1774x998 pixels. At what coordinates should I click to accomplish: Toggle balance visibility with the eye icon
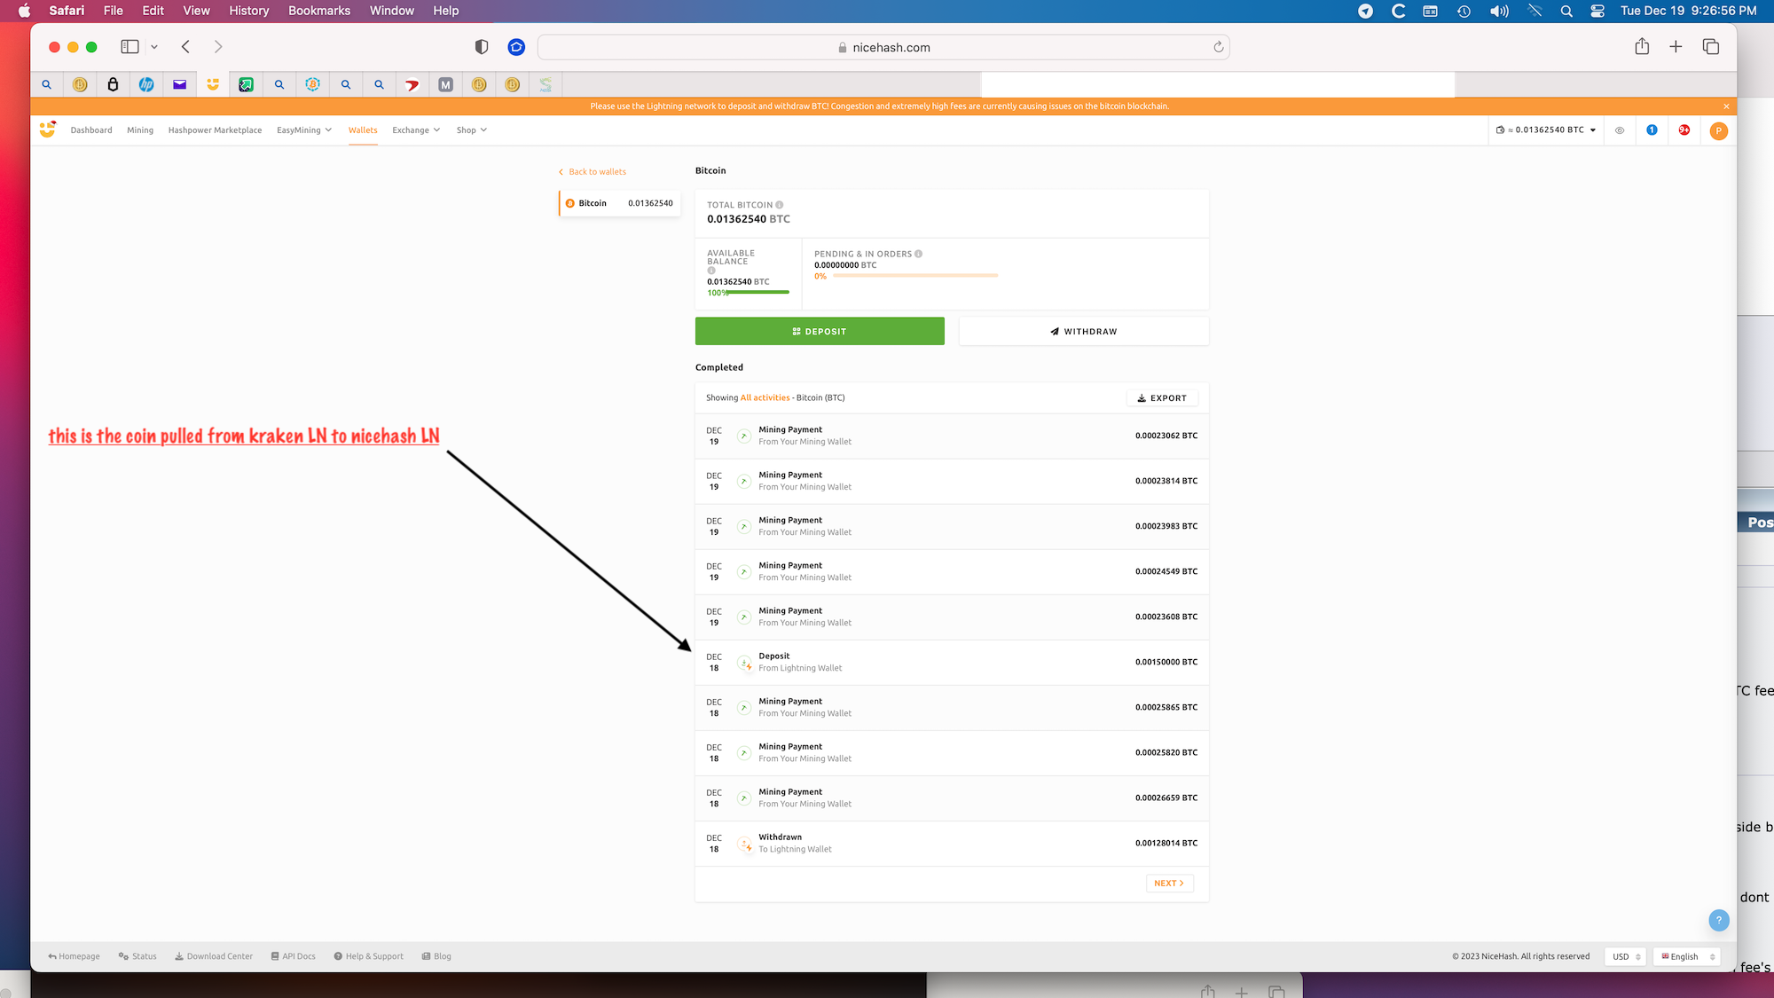click(x=1620, y=130)
